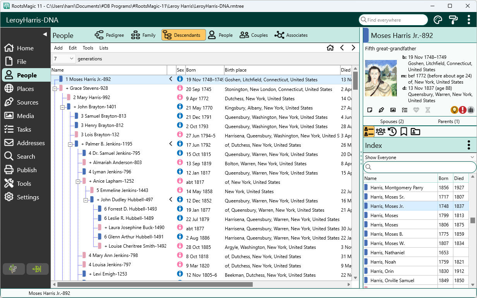The width and height of the screenshot is (477, 298).
Task: Click the FamilySearch tree button in the sidebar
Action: point(14,269)
